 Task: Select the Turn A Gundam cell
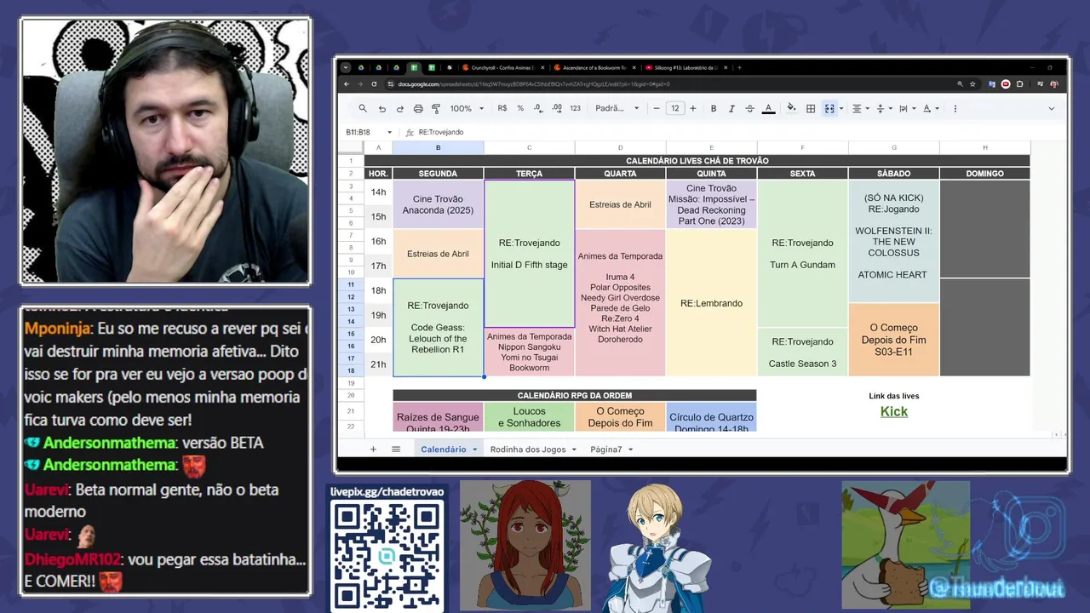click(802, 254)
